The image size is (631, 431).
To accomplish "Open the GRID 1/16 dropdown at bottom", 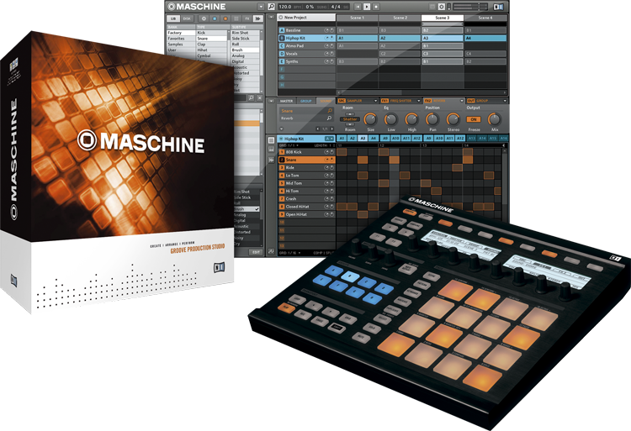I will tap(289, 253).
